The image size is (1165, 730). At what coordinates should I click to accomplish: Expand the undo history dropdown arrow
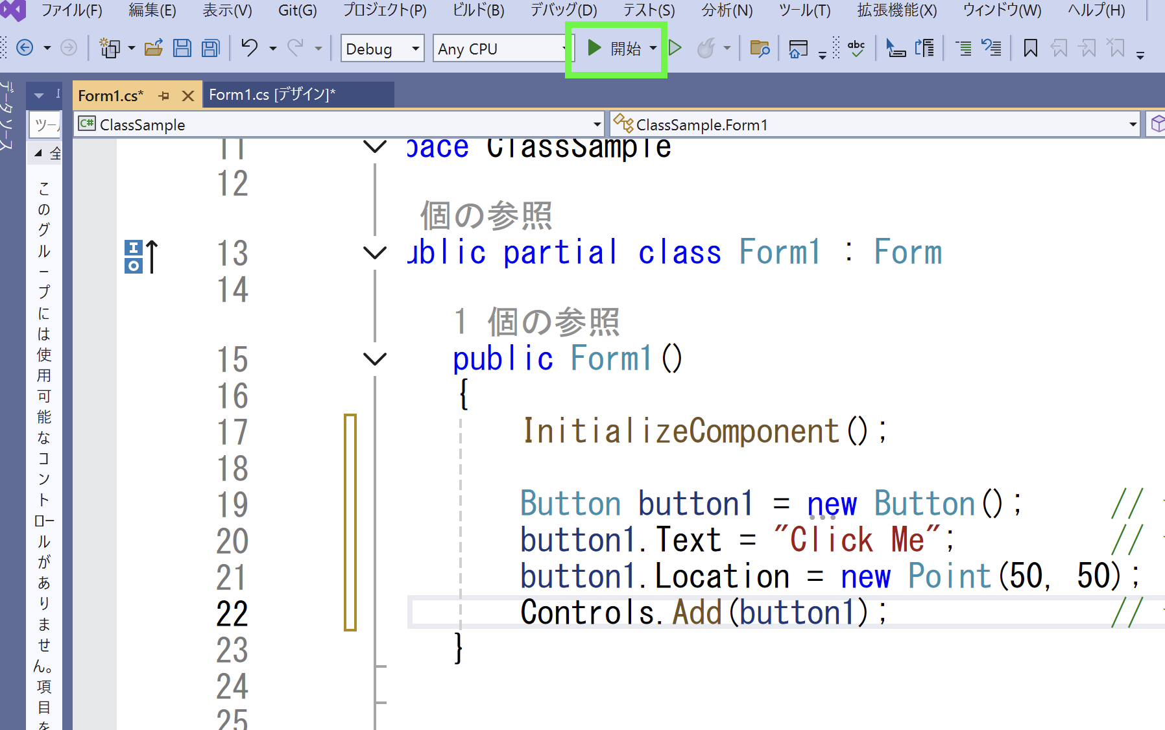(x=273, y=49)
